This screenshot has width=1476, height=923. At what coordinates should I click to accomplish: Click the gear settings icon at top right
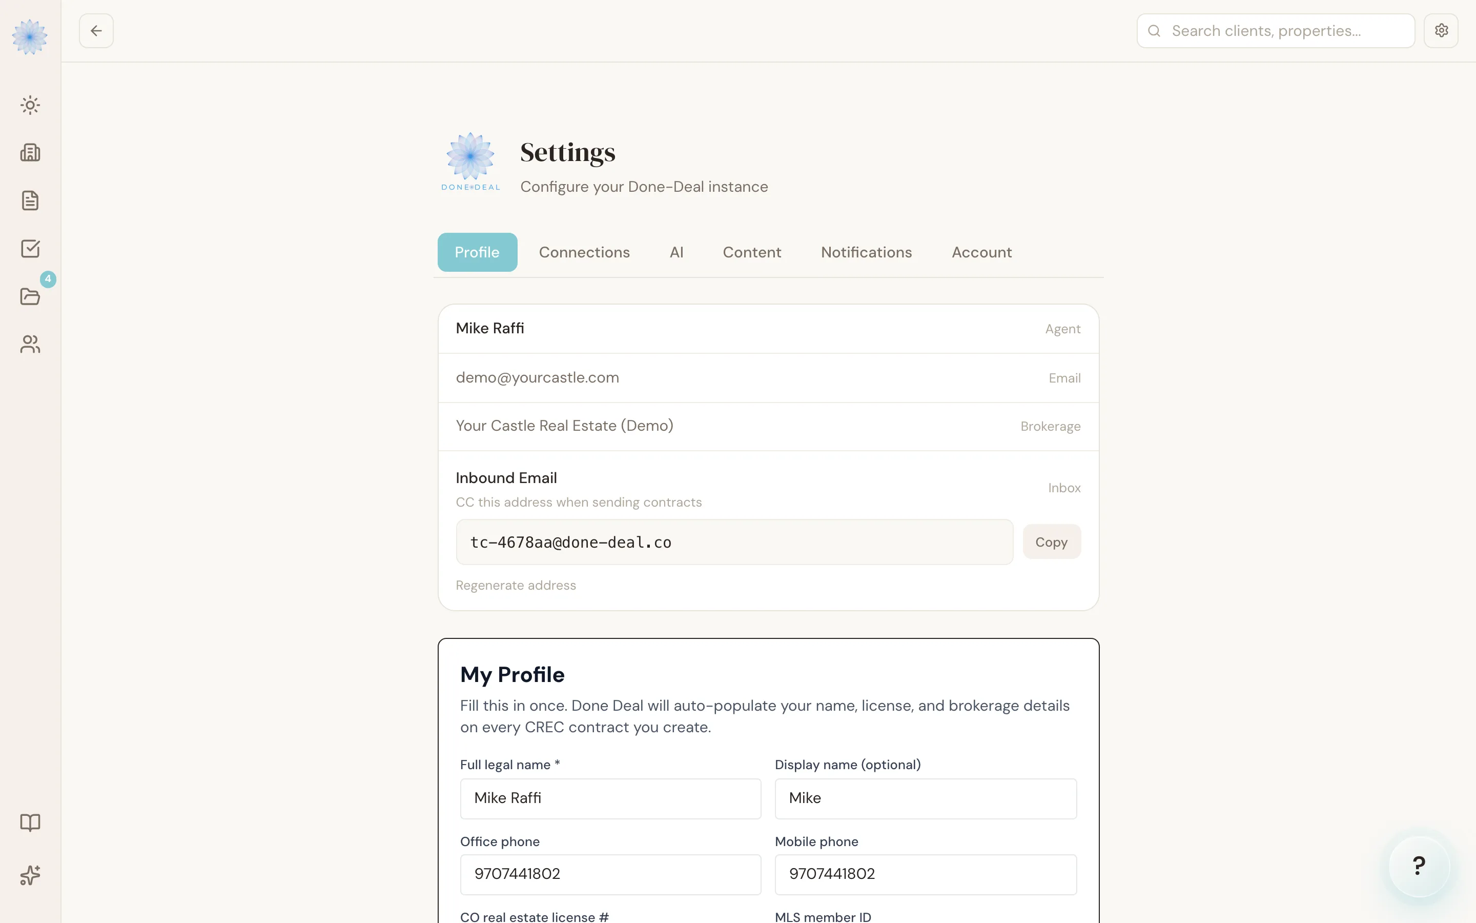1441,31
